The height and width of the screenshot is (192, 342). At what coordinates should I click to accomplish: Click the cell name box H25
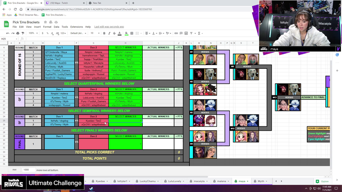pos(9,39)
